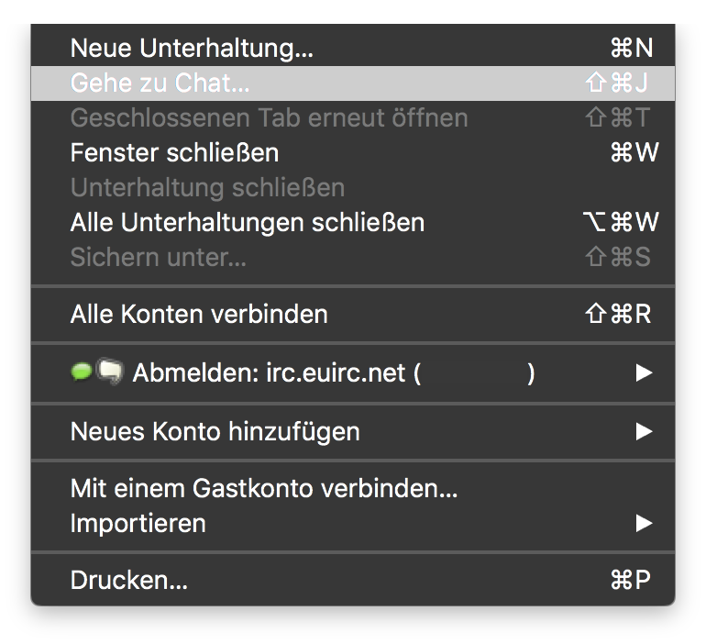Expand the Neues Konto hinzufügen submenu arrow

coord(644,431)
